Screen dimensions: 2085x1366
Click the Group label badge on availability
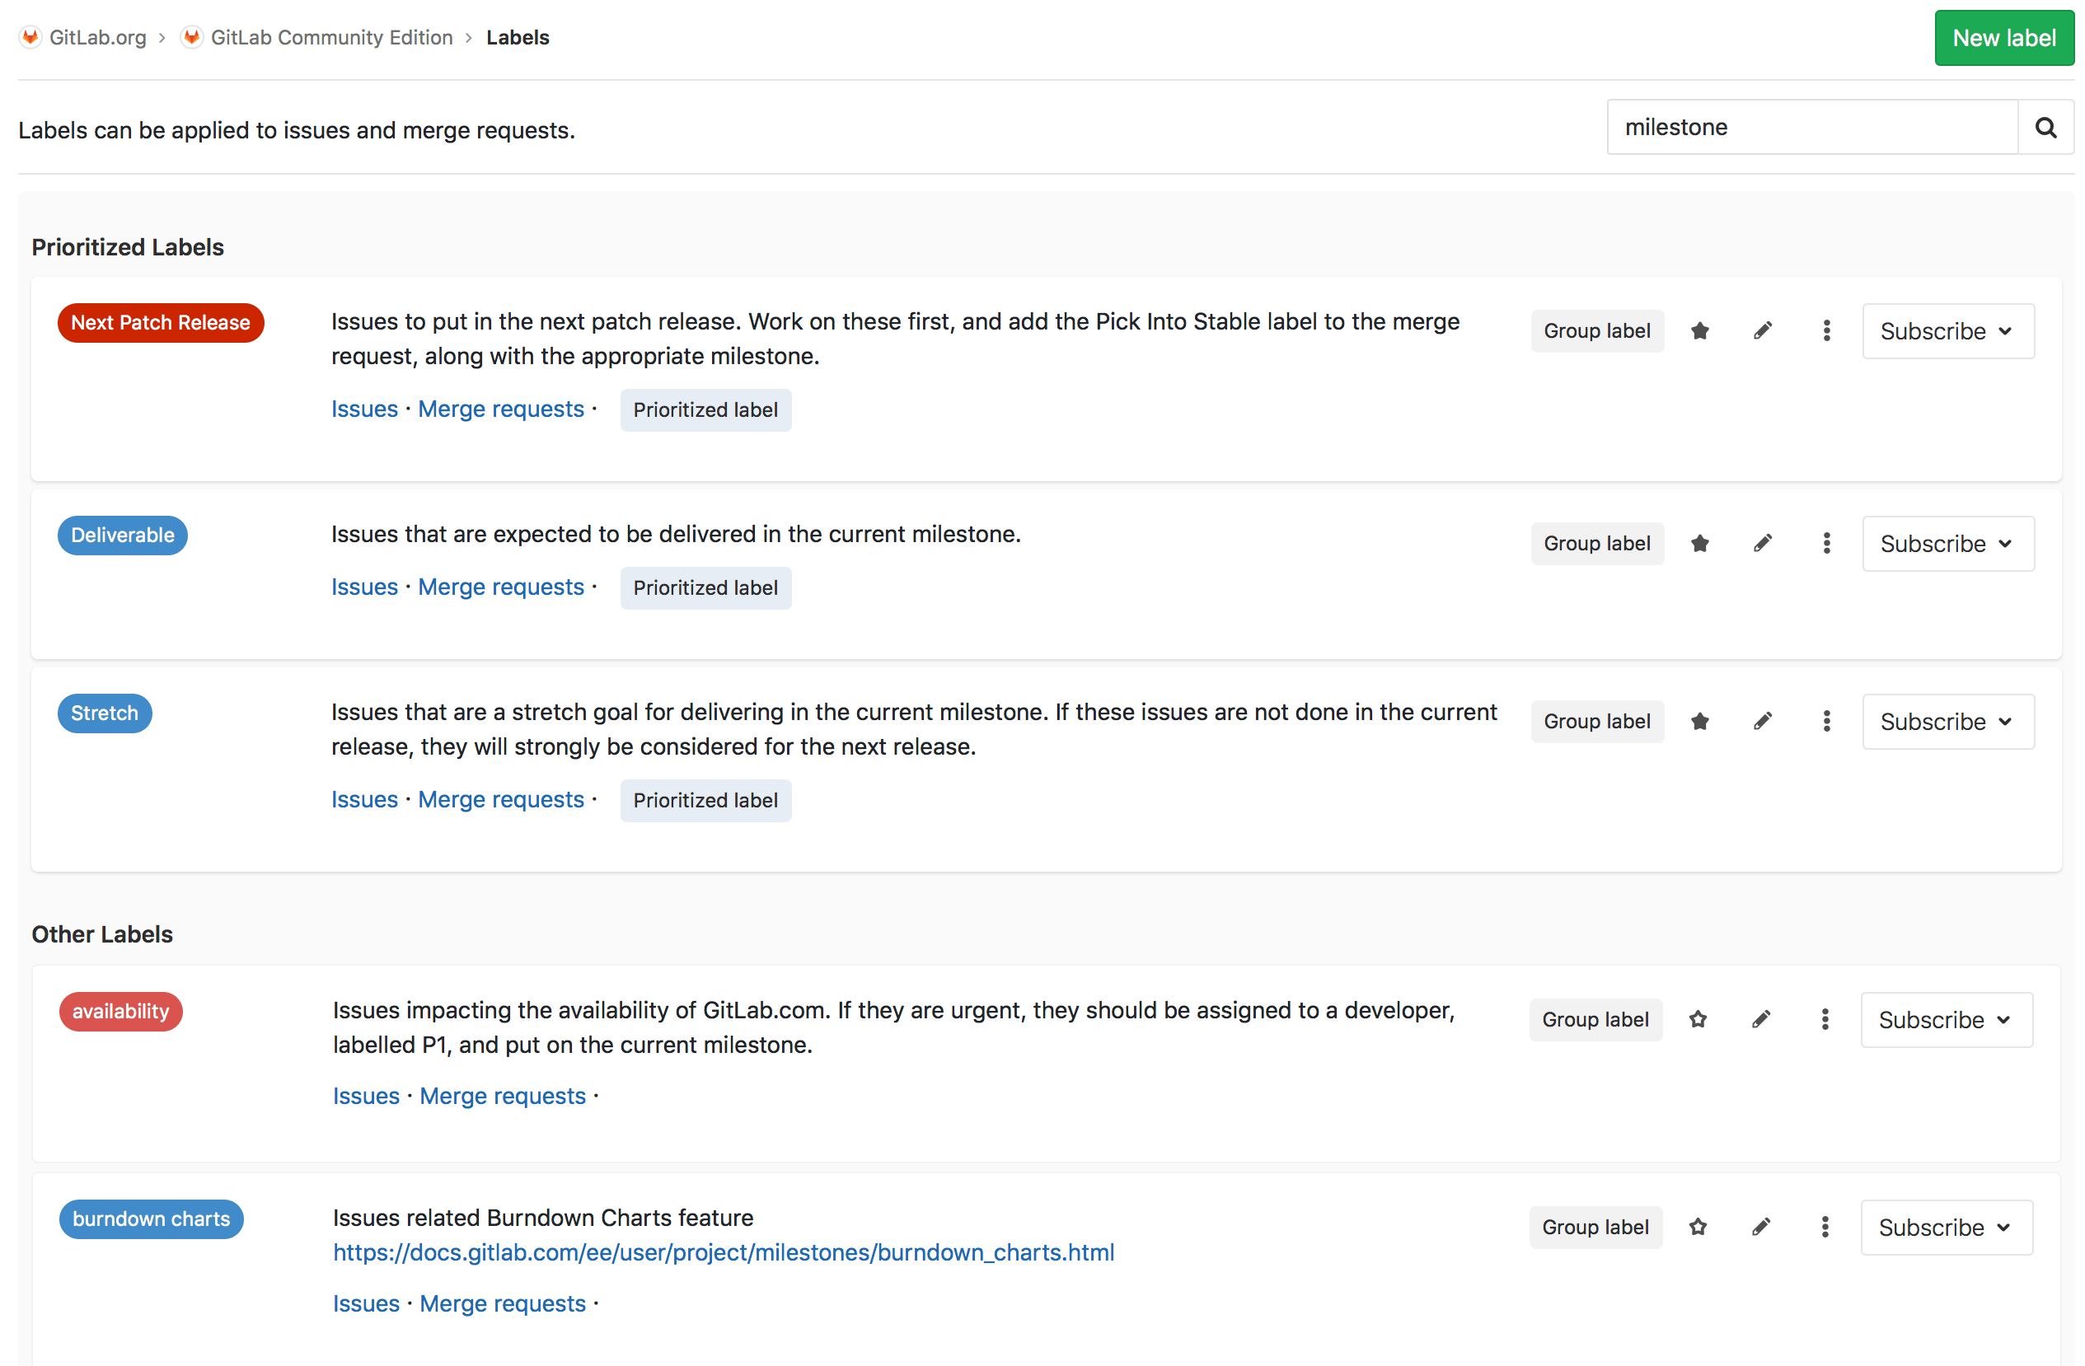tap(1594, 1018)
